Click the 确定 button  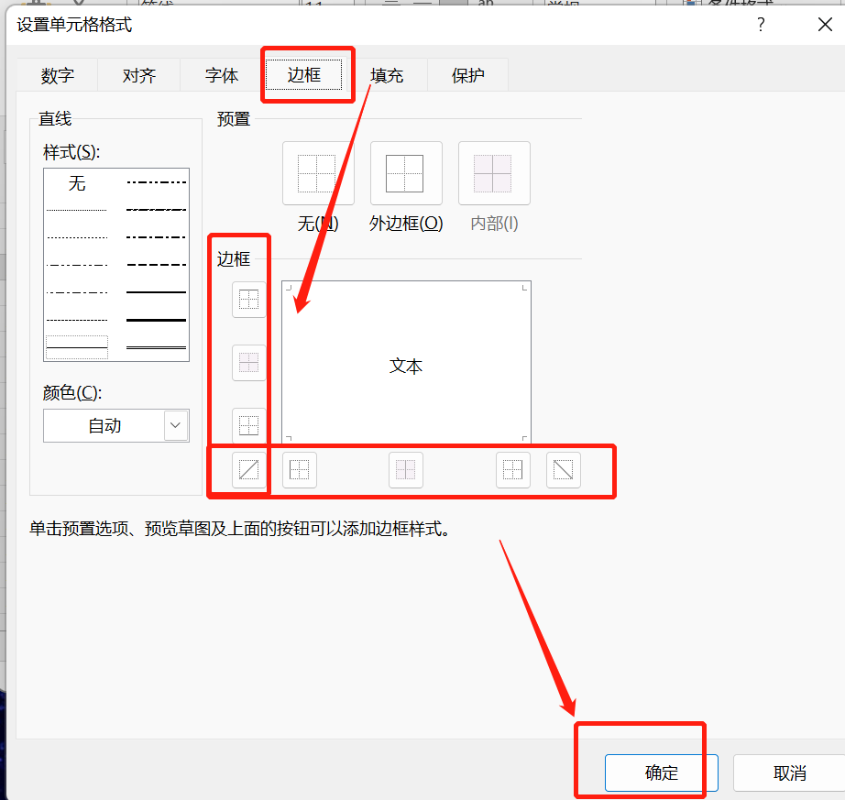(x=661, y=773)
